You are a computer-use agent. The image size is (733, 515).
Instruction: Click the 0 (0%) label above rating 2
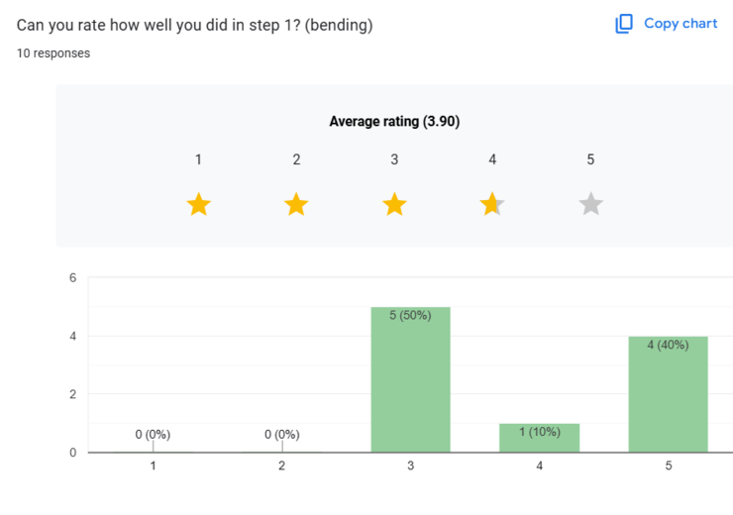click(x=281, y=434)
